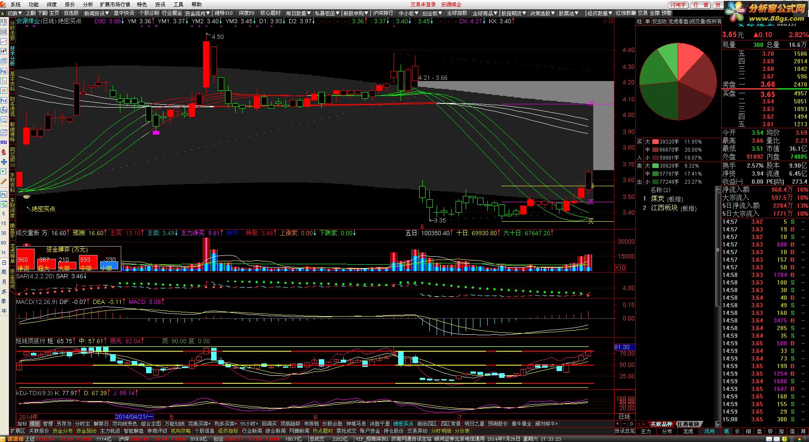This screenshot has height=442, width=809.
Task: Toggle the 仅主动 filter button
Action: pyautogui.click(x=659, y=21)
